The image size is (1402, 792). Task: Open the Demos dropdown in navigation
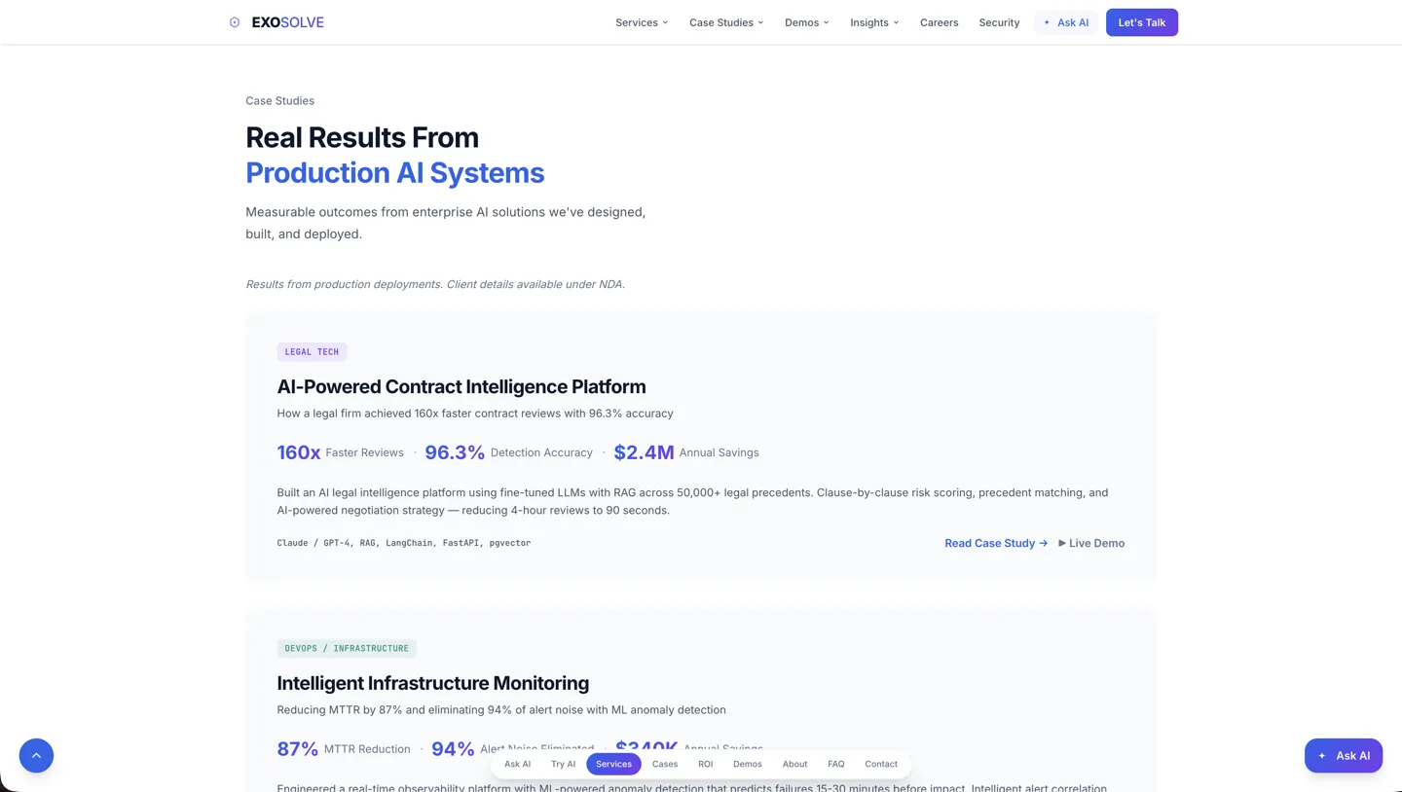806,22
